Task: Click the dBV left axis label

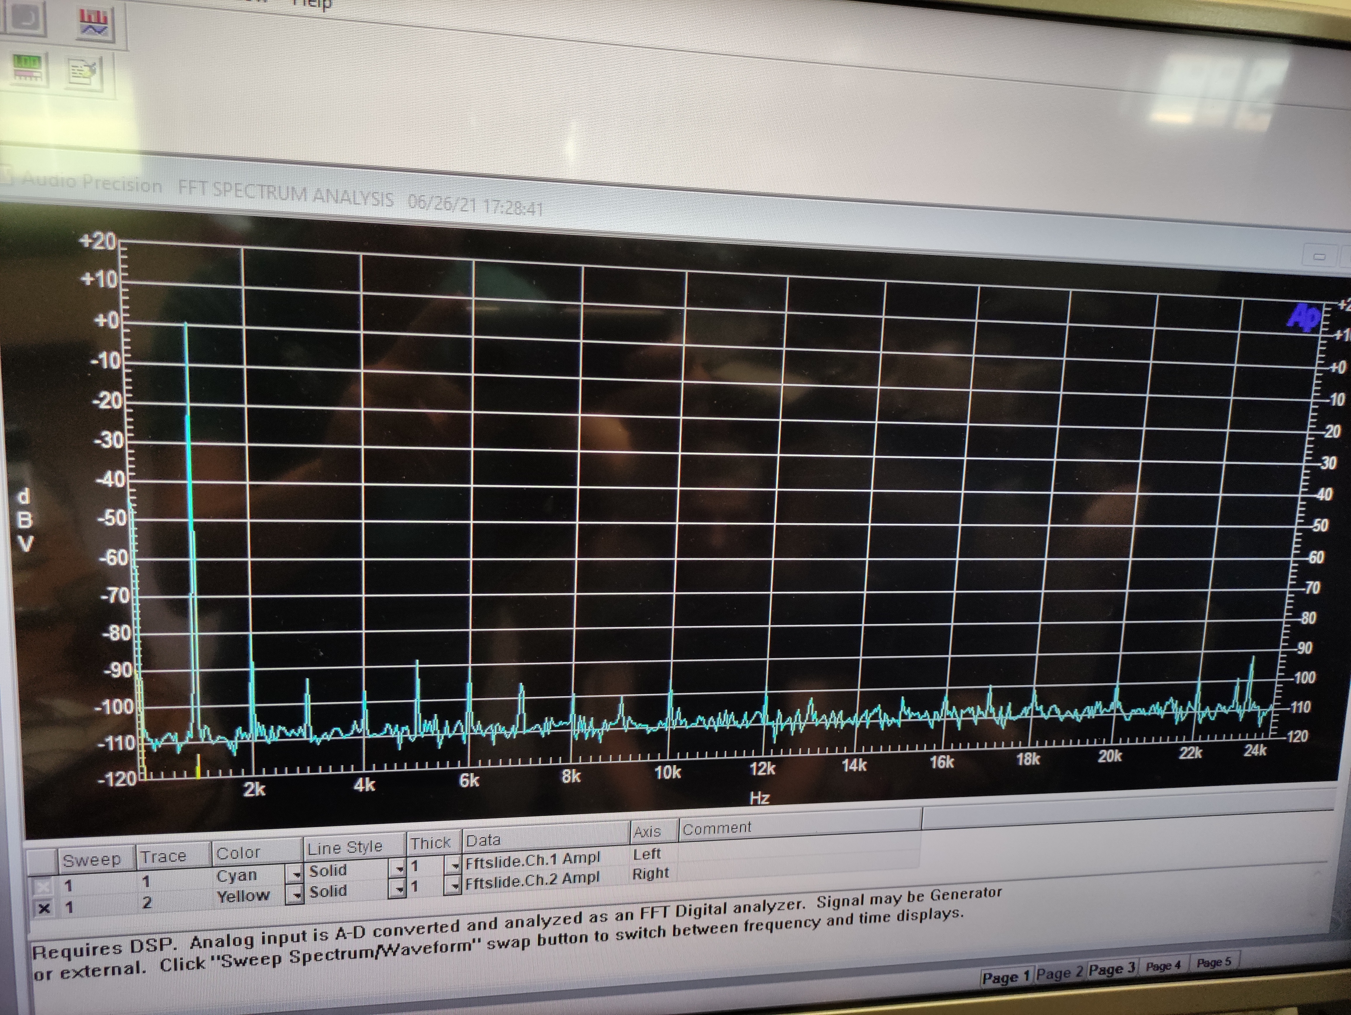Action: point(25,520)
